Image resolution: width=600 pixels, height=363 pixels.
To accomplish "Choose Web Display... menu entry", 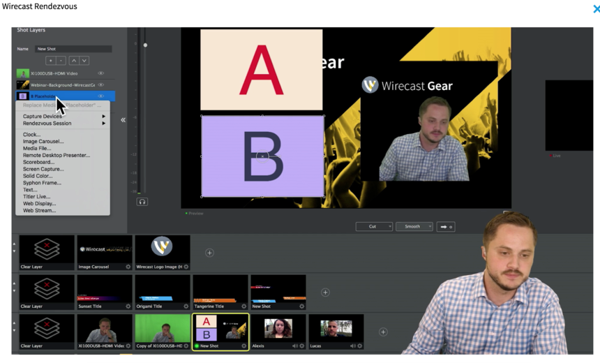I will tap(39, 203).
